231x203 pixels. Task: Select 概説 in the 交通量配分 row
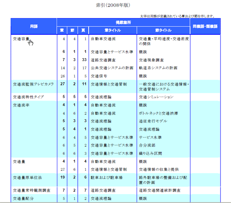[143, 198]
